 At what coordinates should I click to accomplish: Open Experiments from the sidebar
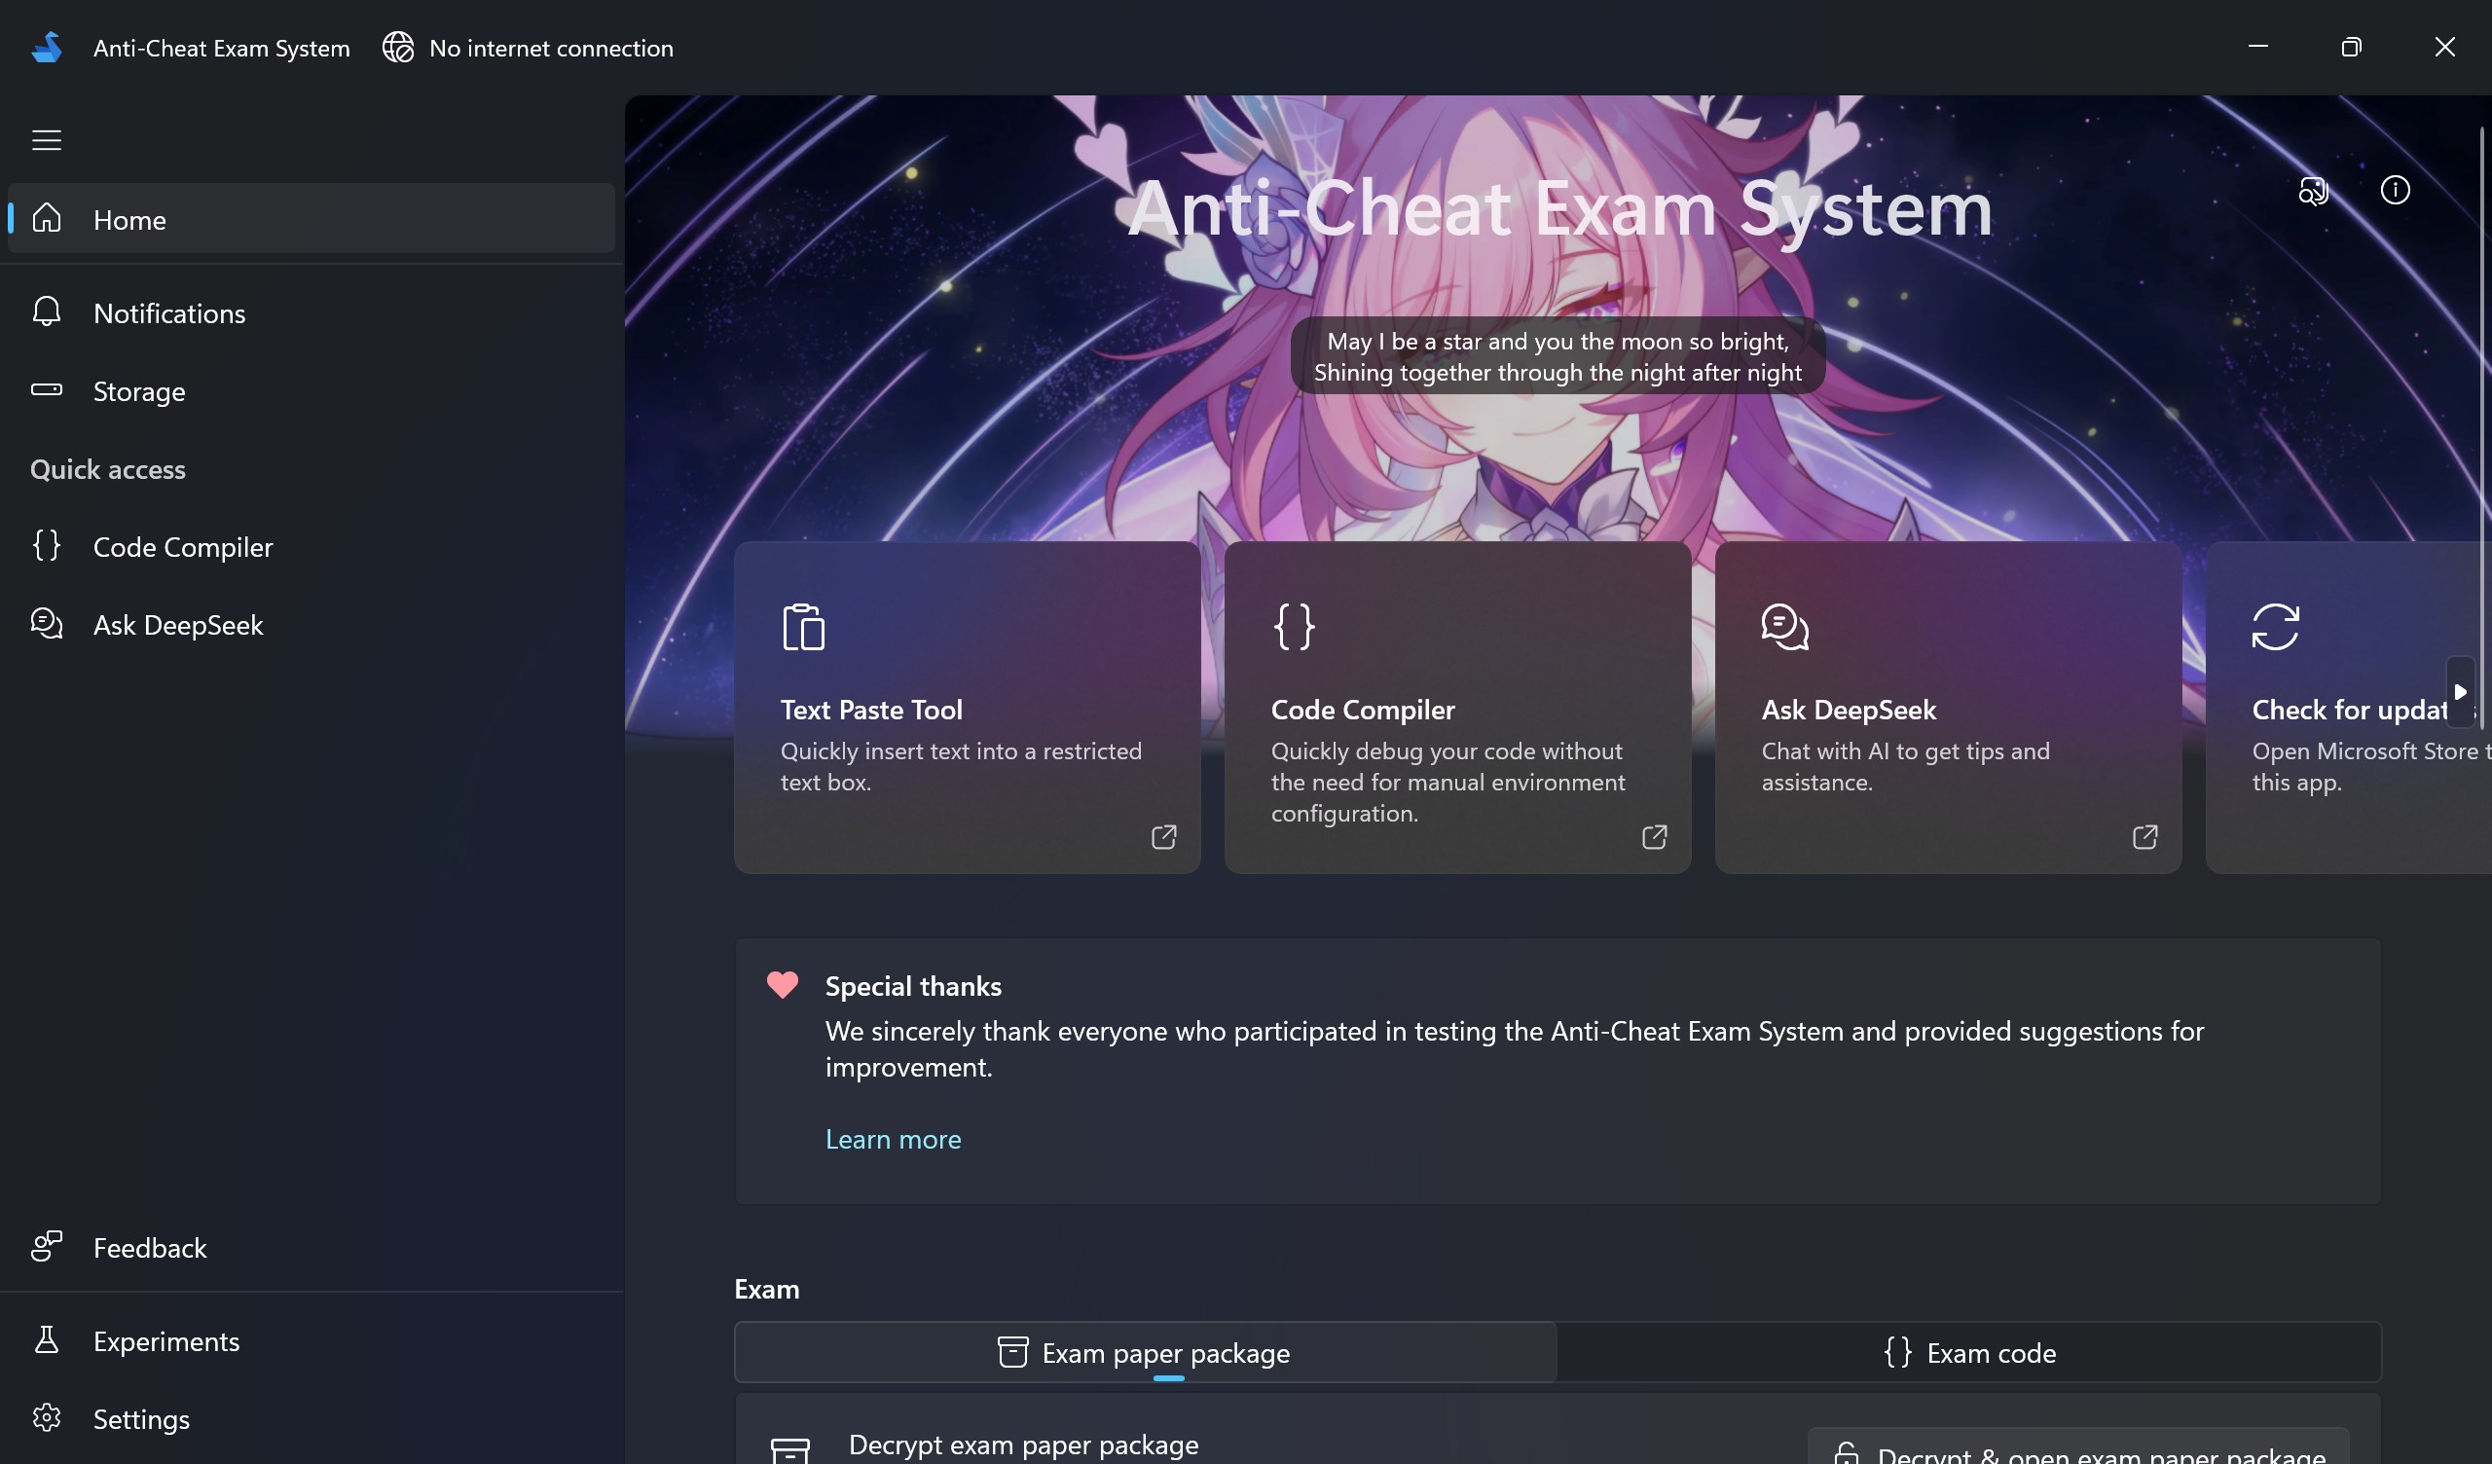click(x=165, y=1341)
